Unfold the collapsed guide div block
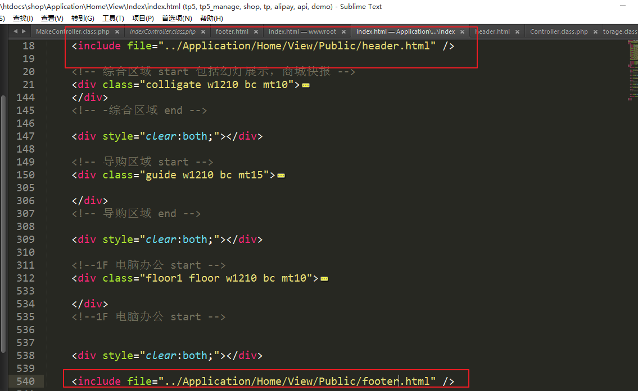638x391 pixels. point(281,176)
